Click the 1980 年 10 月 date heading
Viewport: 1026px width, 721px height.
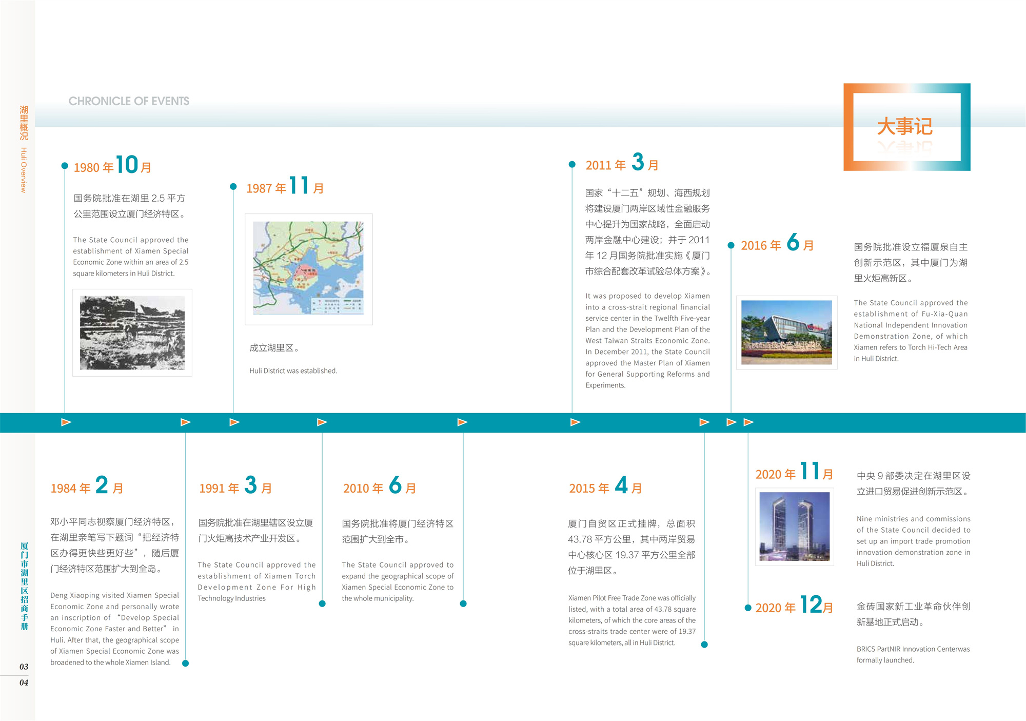point(112,165)
